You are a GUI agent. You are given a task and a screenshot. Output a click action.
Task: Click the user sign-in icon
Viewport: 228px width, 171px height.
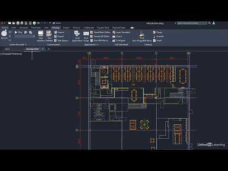point(214,23)
